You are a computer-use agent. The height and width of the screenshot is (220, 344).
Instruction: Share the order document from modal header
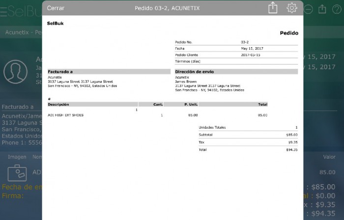[x=273, y=8]
